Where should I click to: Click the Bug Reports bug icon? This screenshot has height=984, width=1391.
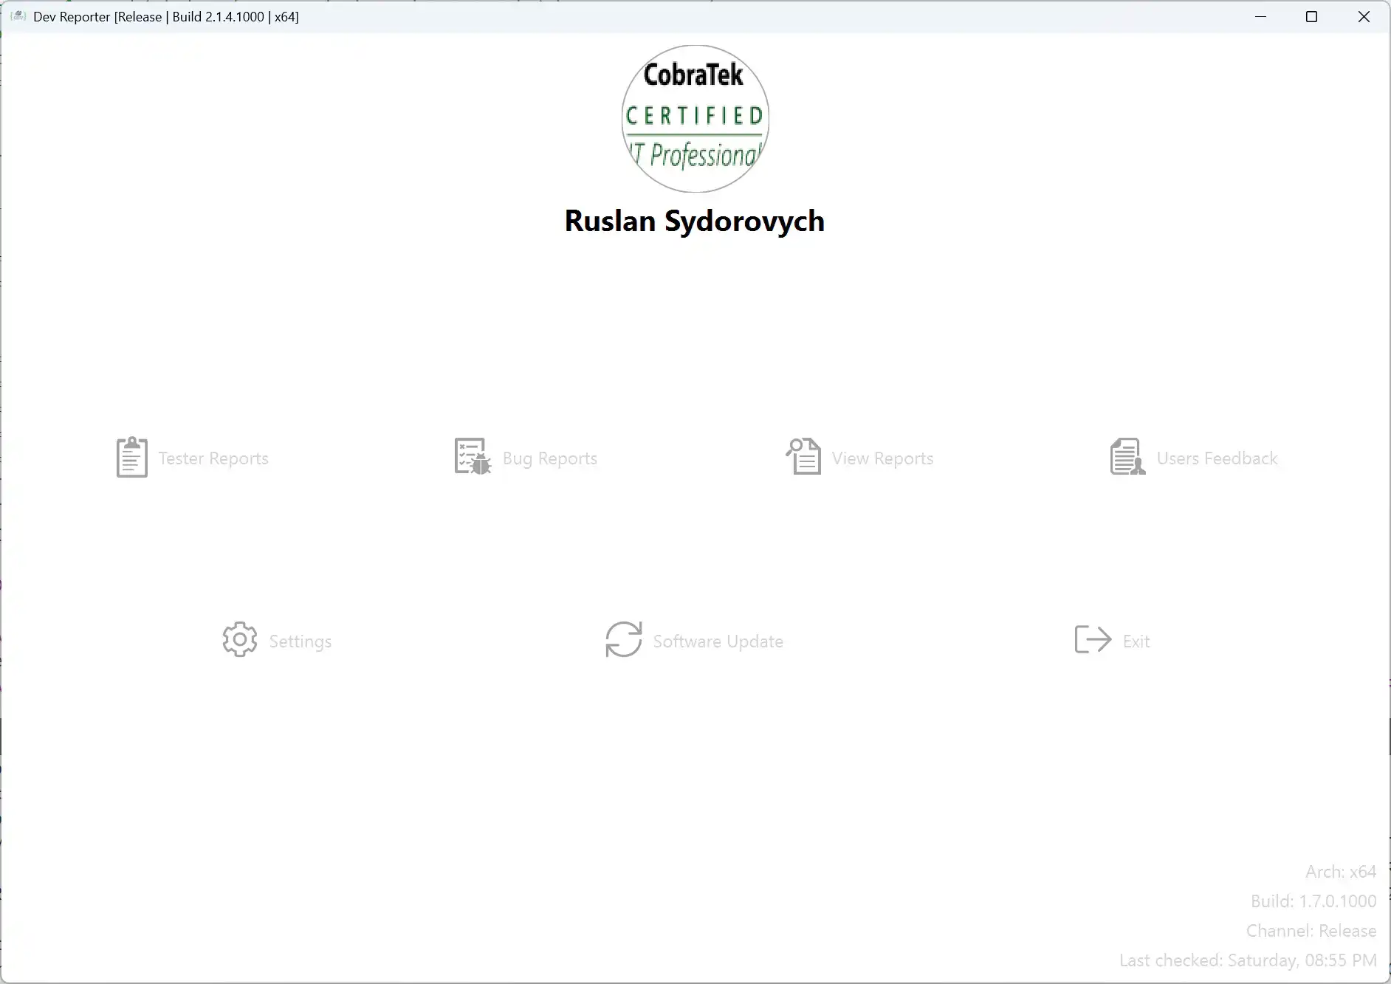473,457
